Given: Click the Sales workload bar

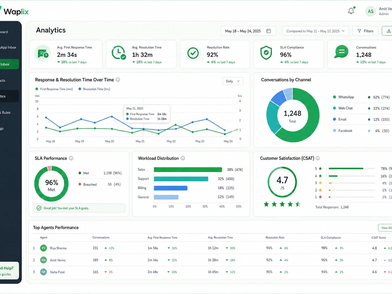Looking at the screenshot, I should tap(188, 170).
